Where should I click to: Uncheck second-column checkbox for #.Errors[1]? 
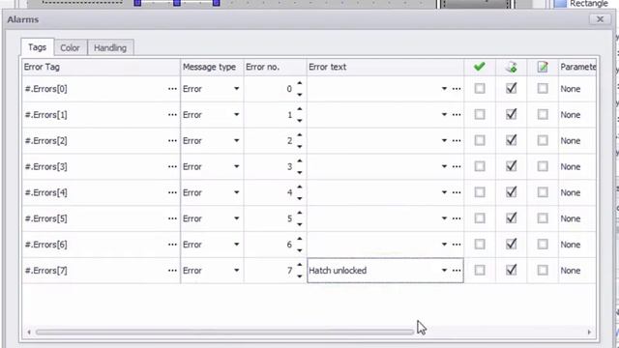[x=512, y=114]
